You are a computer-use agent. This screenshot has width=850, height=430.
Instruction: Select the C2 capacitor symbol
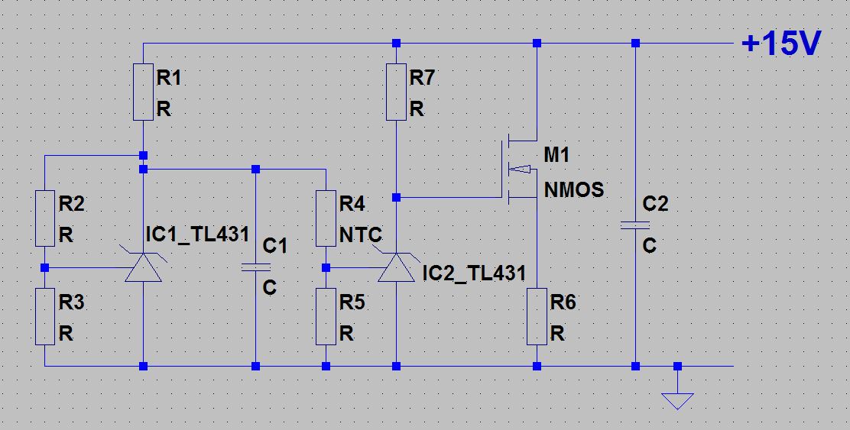635,225
